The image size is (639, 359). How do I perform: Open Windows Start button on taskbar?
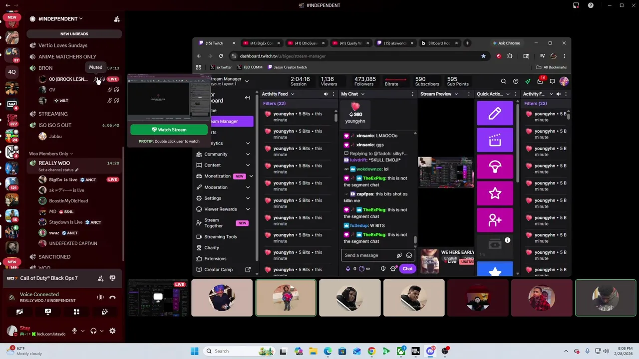pos(194,351)
